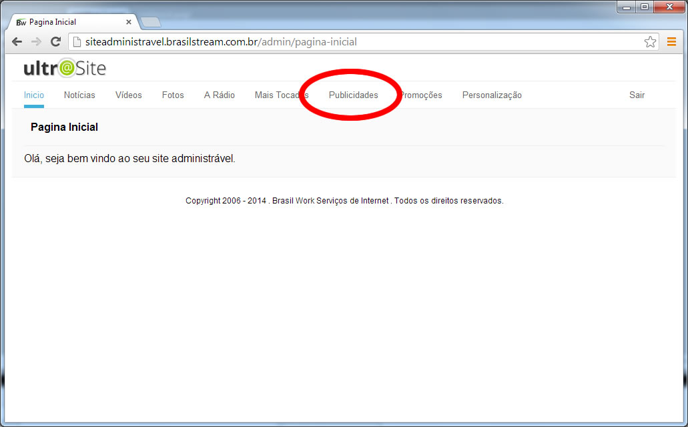Open the Notícias section
Viewport: 688px width, 427px height.
[x=79, y=95]
